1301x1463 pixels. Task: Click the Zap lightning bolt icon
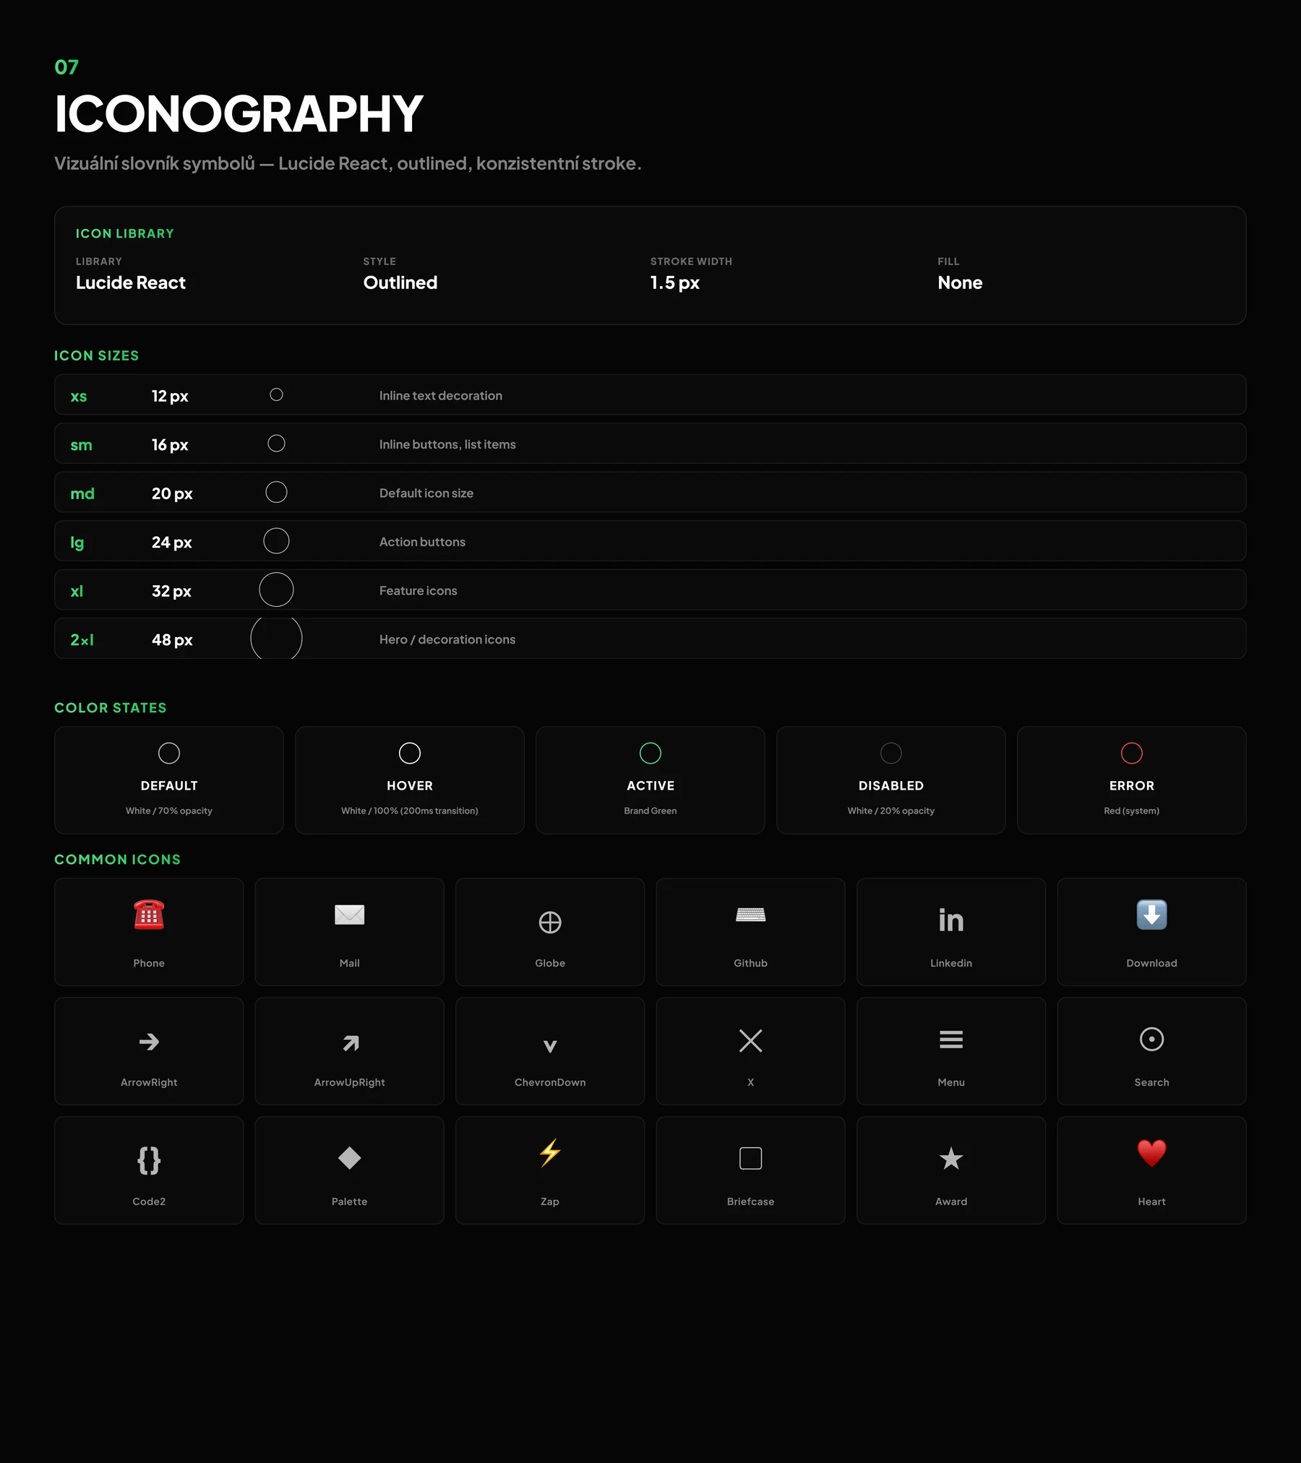click(x=550, y=1153)
